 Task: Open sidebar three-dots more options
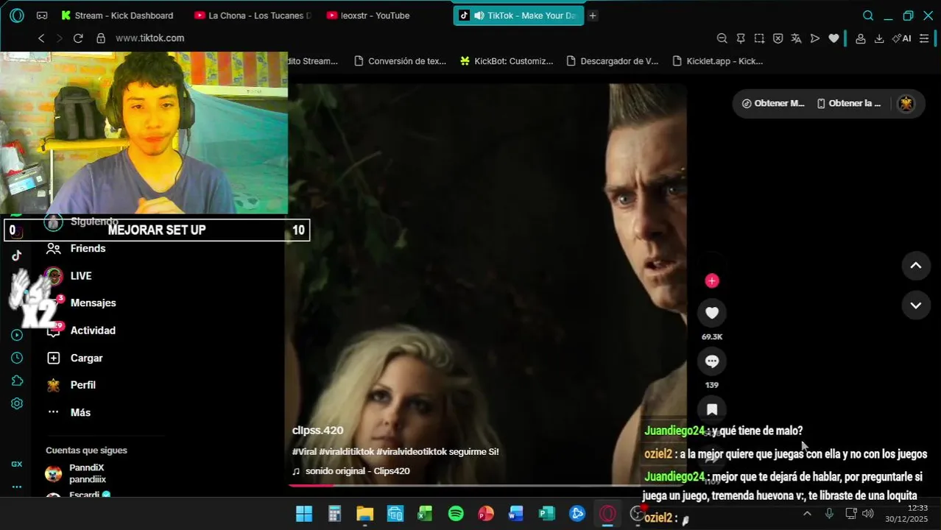coord(17,487)
